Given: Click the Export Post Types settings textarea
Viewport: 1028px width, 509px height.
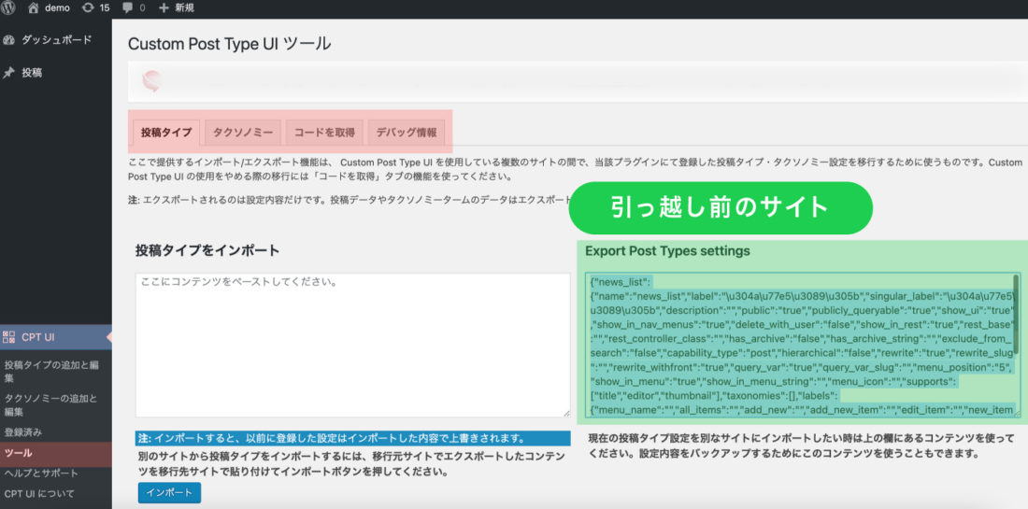Looking at the screenshot, I should click(x=803, y=346).
